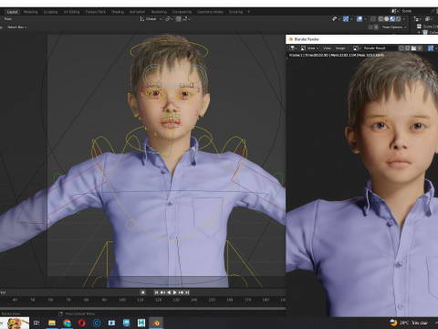The image size is (438, 329).
Task: Select the active Layout workspace tab
Action: (x=12, y=12)
